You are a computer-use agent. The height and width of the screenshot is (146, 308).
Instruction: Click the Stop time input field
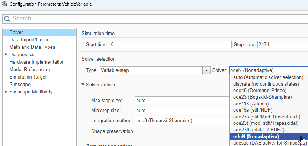pos(282,44)
